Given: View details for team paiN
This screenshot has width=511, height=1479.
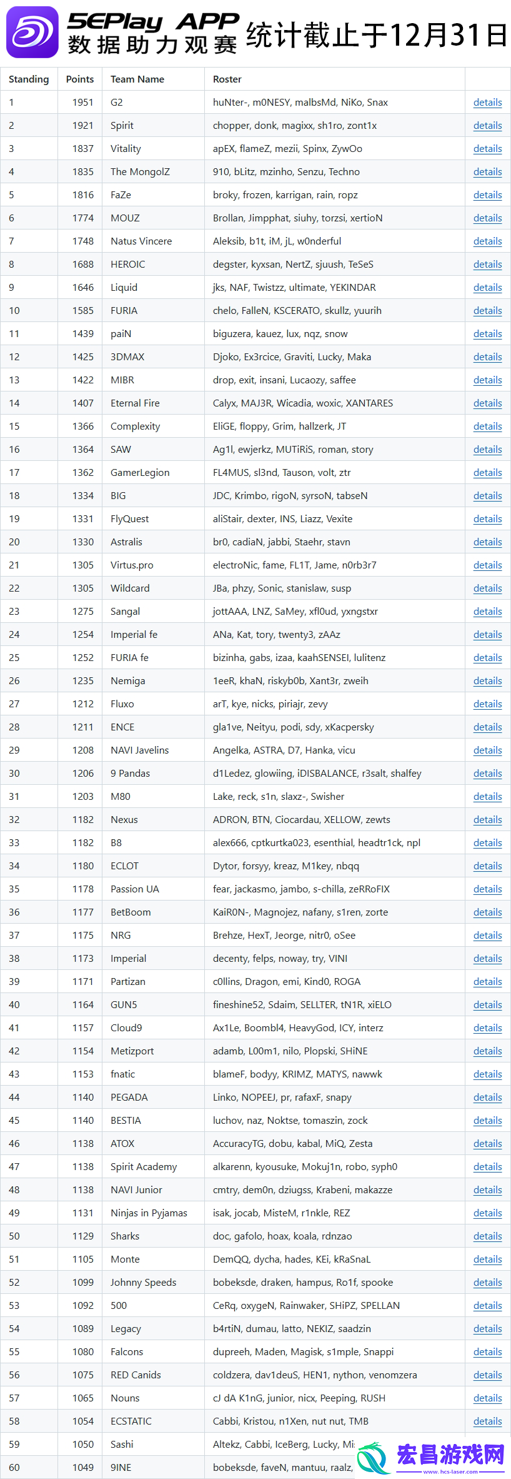Looking at the screenshot, I should click(x=487, y=334).
